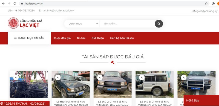The width and height of the screenshot is (219, 106).
Task: Click gavel icon on Lô thứ 3 photo
Action: [142, 78]
